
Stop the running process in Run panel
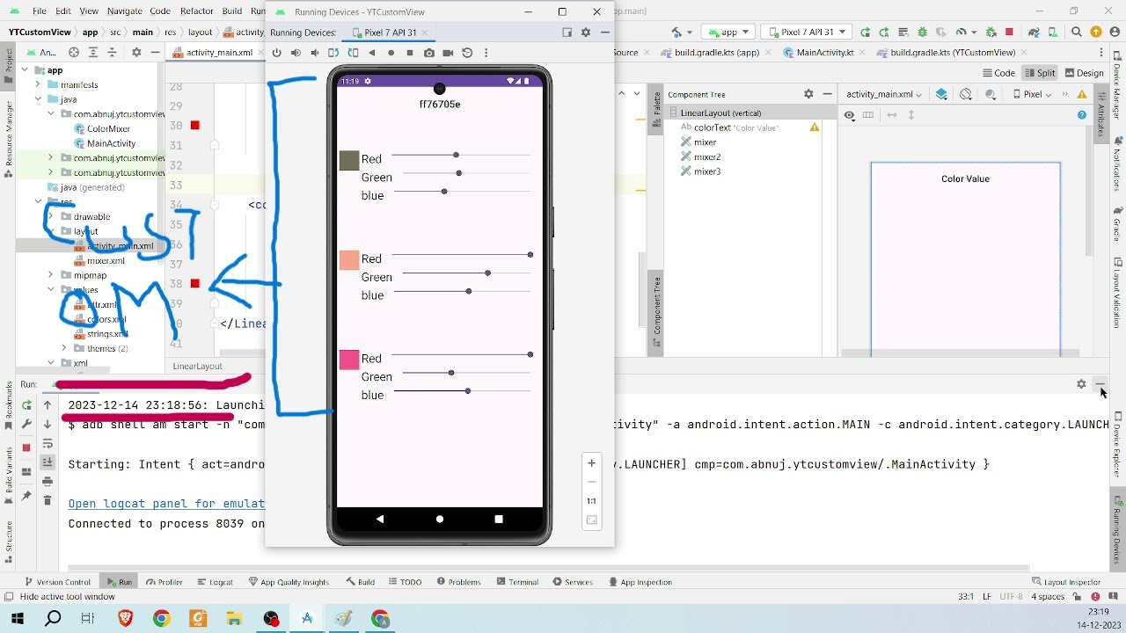(x=26, y=447)
